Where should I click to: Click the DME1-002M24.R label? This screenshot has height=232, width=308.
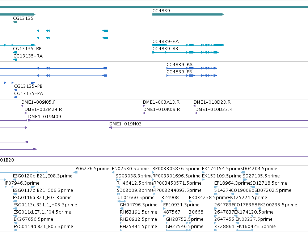(43, 109)
